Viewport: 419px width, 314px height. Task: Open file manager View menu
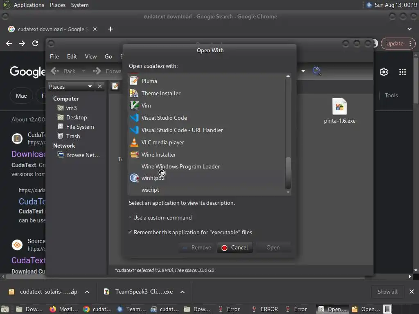pyautogui.click(x=91, y=56)
